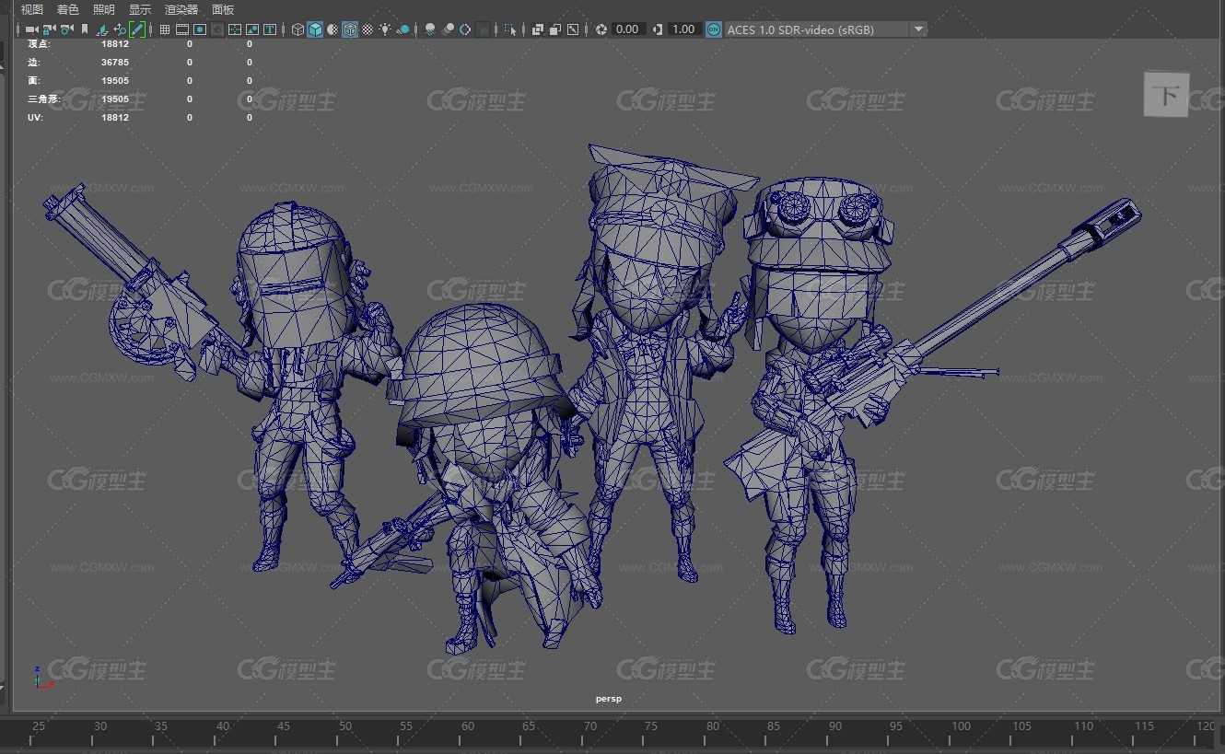1225x754 pixels.
Task: Open the 照明 menu
Action: click(x=104, y=9)
